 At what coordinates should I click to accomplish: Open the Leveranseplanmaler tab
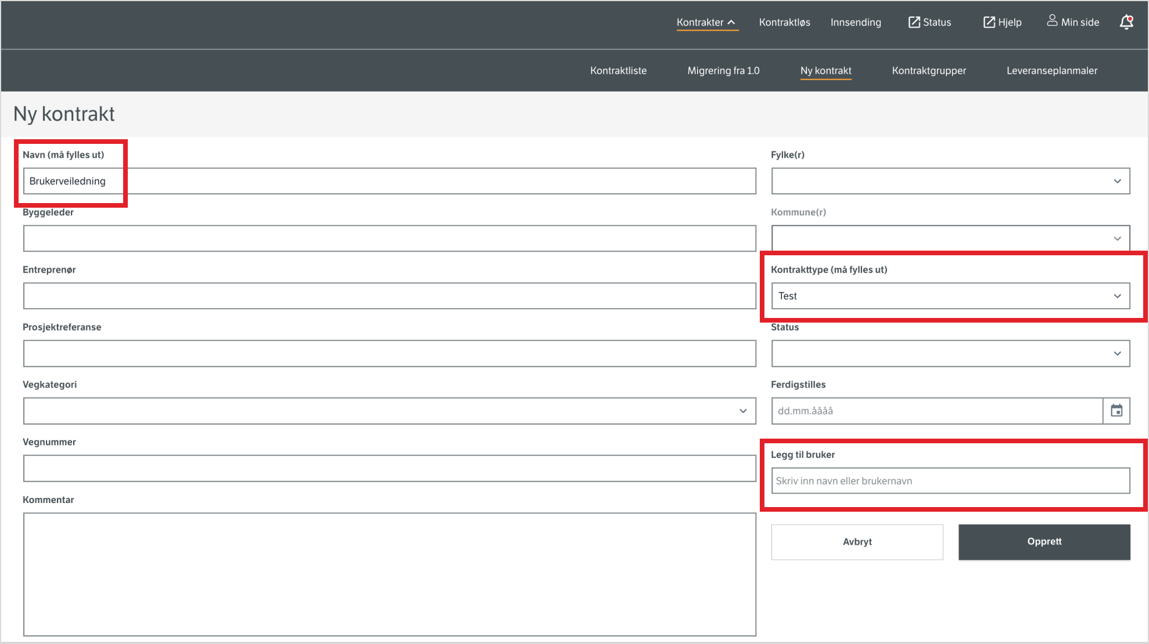pos(1052,71)
